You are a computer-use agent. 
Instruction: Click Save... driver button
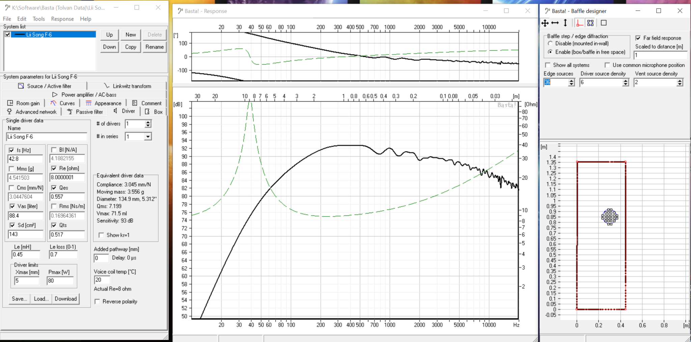coord(20,299)
